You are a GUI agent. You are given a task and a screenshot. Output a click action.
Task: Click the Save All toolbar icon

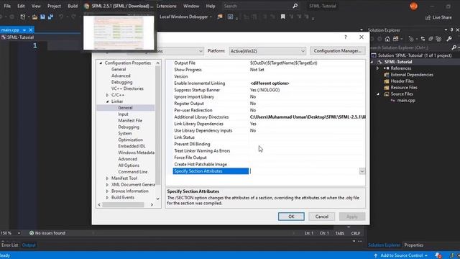(x=50, y=17)
